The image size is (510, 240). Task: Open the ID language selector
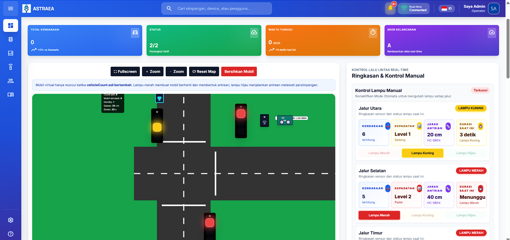[x=447, y=9]
